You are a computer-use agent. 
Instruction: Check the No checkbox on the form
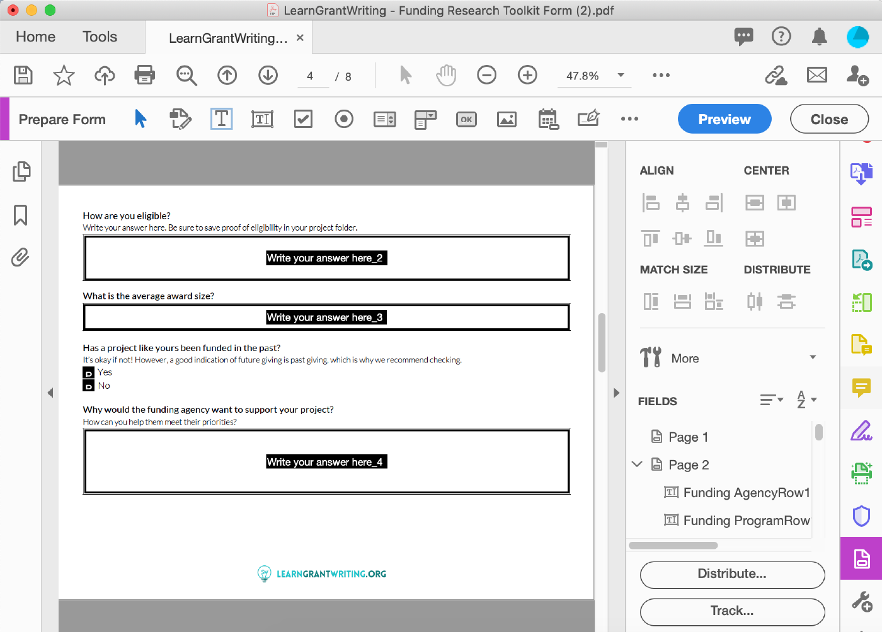point(88,386)
